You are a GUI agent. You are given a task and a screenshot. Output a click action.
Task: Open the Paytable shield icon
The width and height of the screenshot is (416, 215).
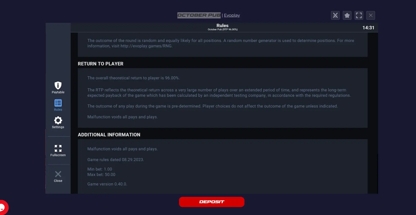click(x=58, y=85)
